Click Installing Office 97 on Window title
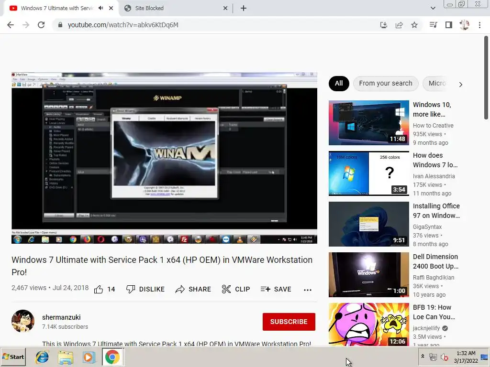This screenshot has height=367, width=490. (x=436, y=211)
